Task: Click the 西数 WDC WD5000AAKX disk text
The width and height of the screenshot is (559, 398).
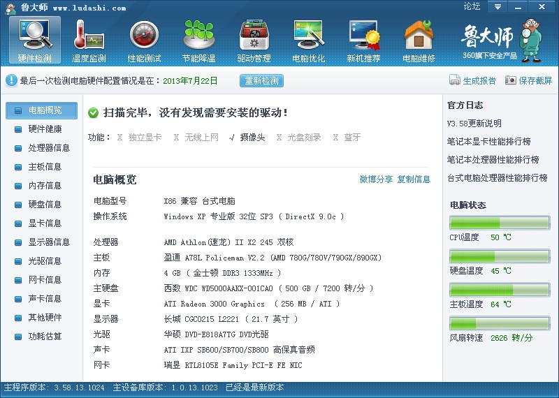Action: [268, 288]
